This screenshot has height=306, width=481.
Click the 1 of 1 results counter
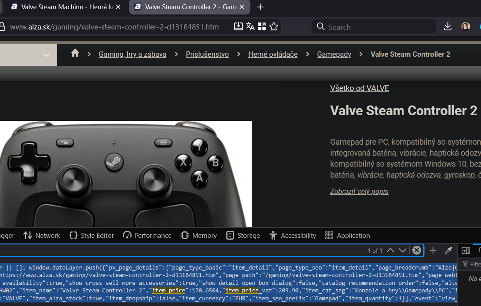[375, 251]
